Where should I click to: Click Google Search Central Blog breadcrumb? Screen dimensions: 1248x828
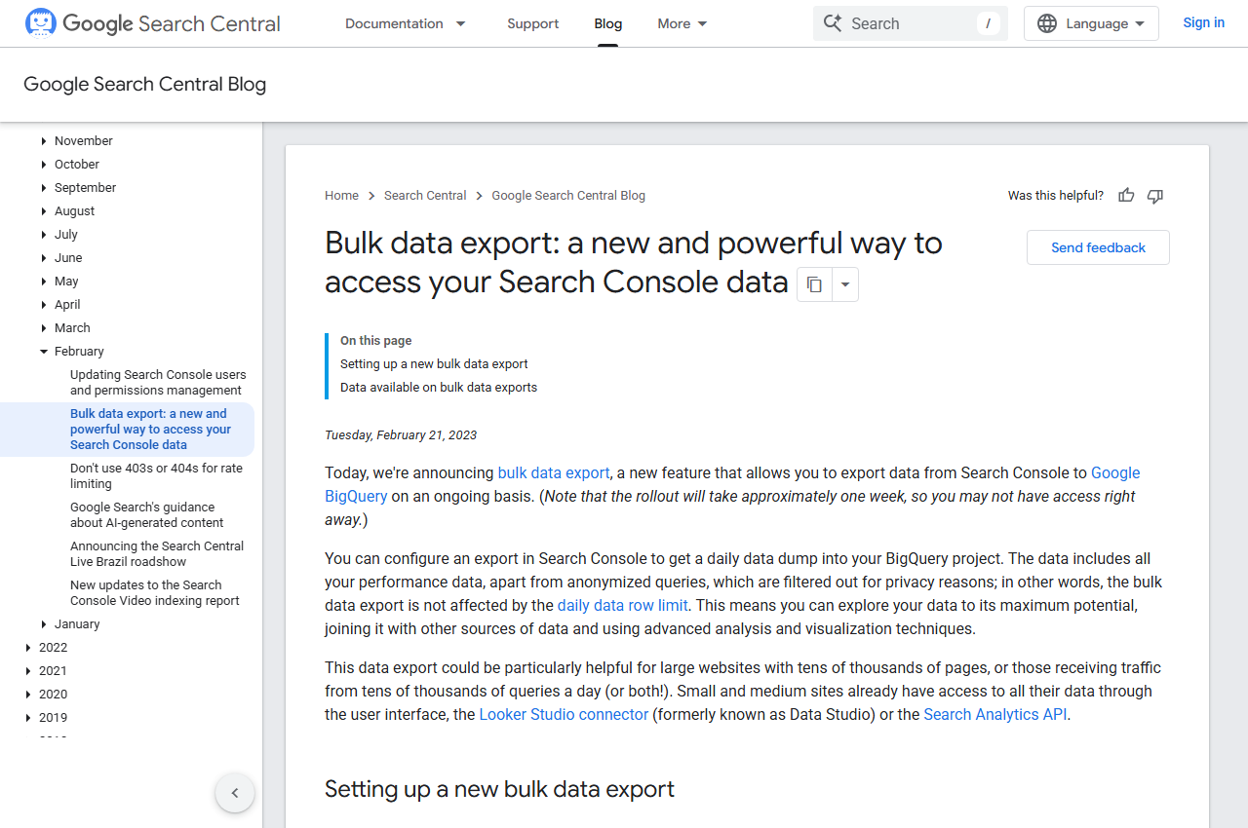568,196
